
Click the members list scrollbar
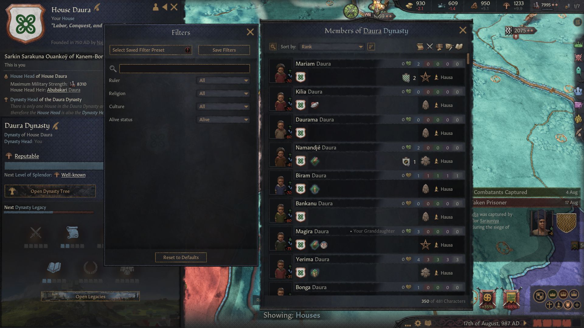click(468, 59)
